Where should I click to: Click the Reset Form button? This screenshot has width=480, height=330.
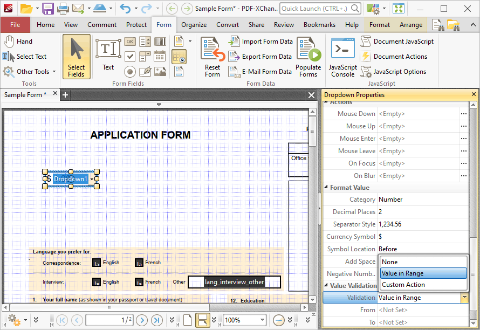(x=212, y=57)
